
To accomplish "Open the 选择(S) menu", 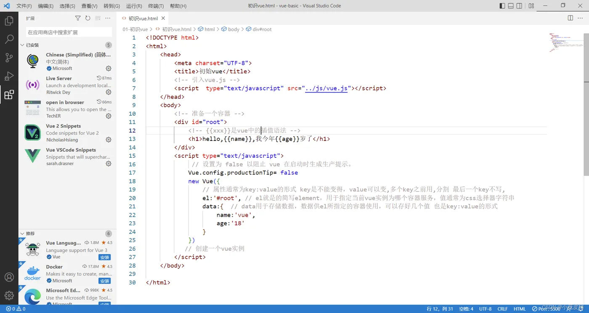I will (x=67, y=6).
